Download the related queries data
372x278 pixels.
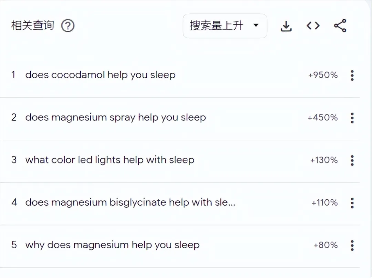pos(286,26)
